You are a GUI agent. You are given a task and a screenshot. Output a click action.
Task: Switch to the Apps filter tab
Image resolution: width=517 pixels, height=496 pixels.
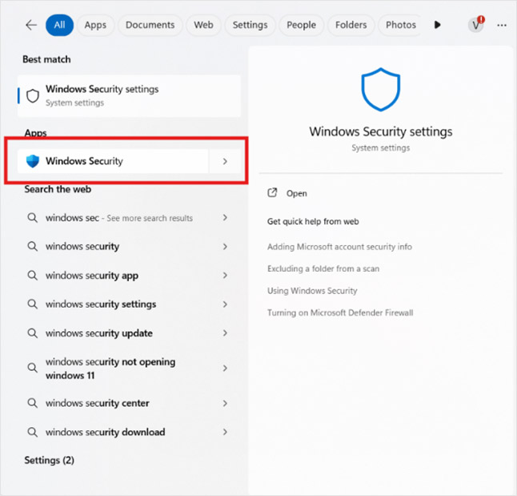click(95, 25)
